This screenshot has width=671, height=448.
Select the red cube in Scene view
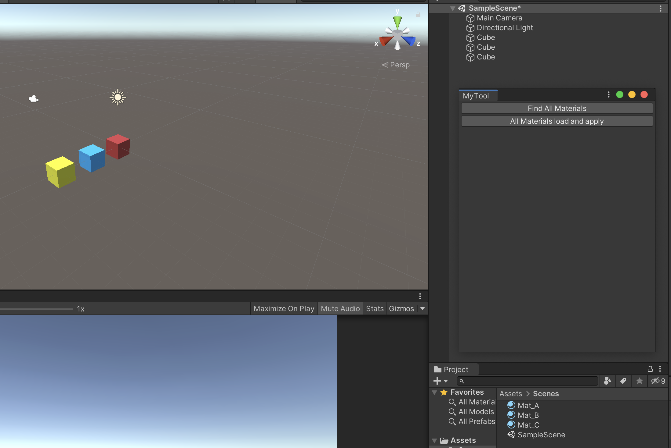(x=118, y=147)
